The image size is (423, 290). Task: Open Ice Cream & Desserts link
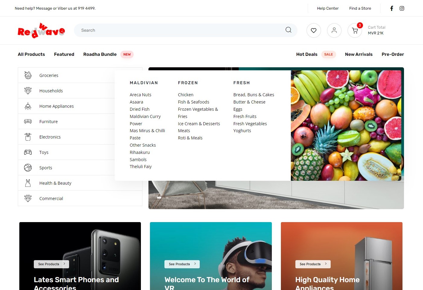pyautogui.click(x=199, y=124)
